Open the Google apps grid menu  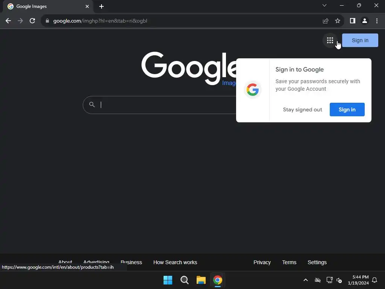click(330, 40)
